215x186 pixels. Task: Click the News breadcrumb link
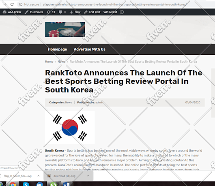click(61, 62)
